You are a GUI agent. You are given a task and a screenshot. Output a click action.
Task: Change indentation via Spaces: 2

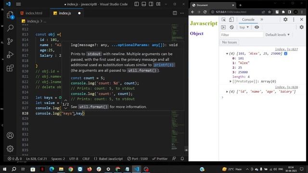coord(58,159)
